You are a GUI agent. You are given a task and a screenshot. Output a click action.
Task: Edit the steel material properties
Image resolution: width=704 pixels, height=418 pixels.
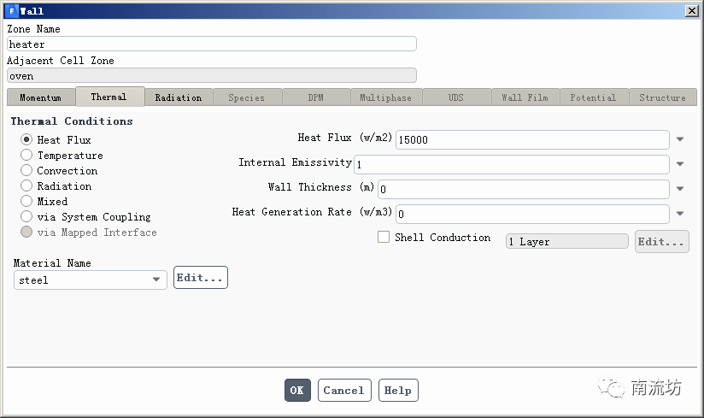pos(200,278)
